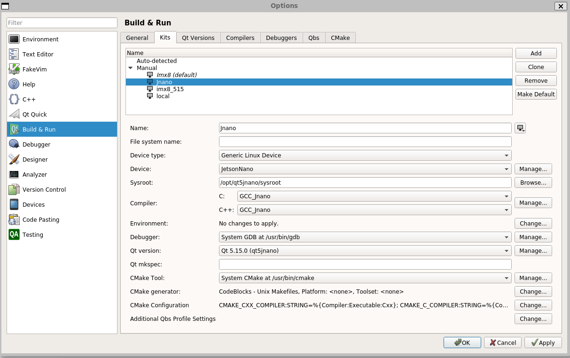This screenshot has height=358, width=570.
Task: Open the Debugger bug icon
Action: pyautogui.click(x=14, y=145)
